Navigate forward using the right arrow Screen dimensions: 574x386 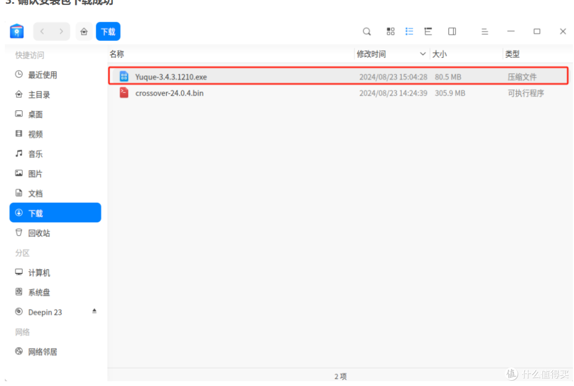point(62,31)
